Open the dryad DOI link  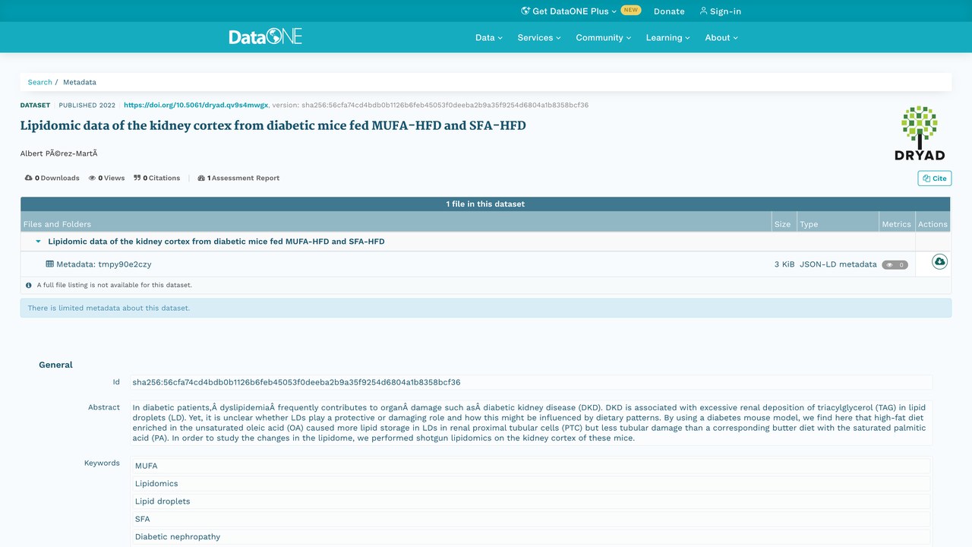196,105
